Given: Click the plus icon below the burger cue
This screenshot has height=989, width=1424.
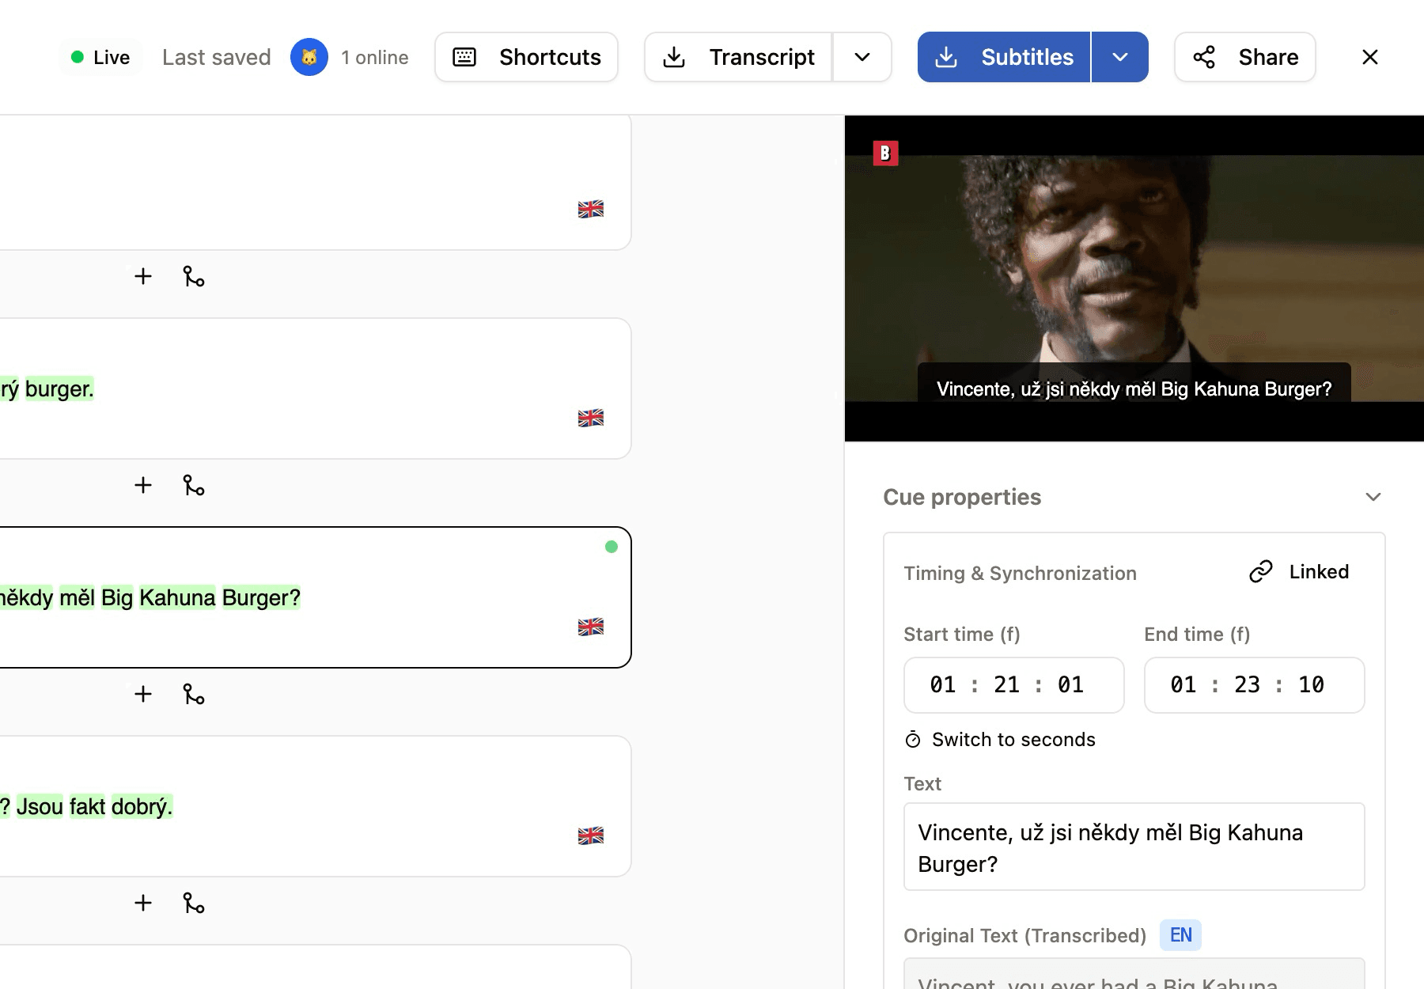Looking at the screenshot, I should click(x=143, y=485).
